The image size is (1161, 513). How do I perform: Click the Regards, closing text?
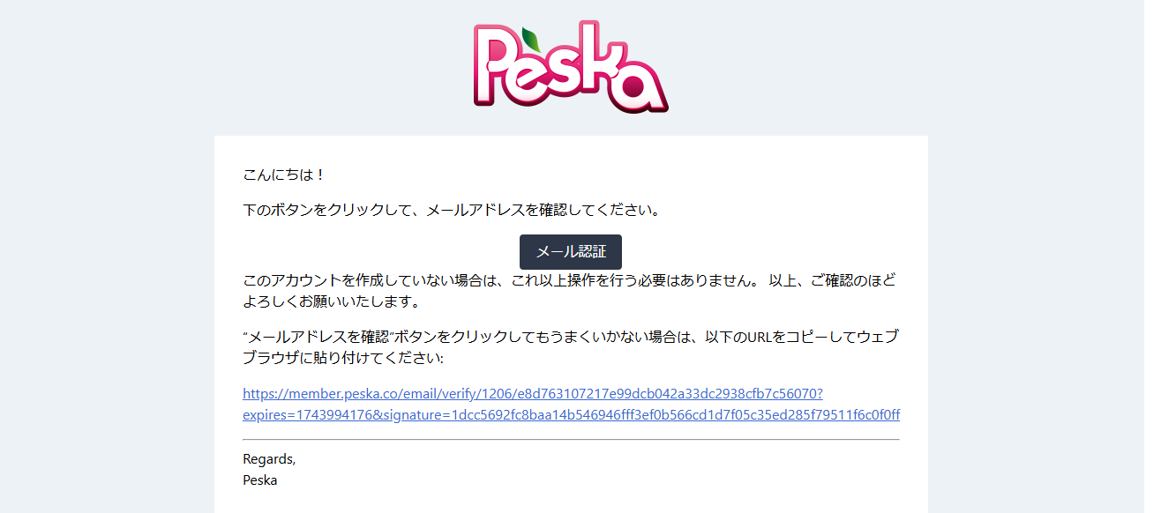(x=269, y=459)
